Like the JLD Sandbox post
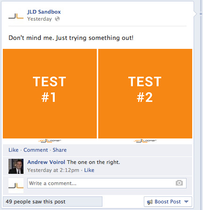Screen dimensions: 203x210 [x=14, y=150]
